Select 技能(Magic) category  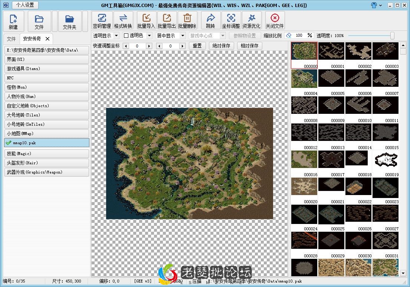[x=46, y=154]
